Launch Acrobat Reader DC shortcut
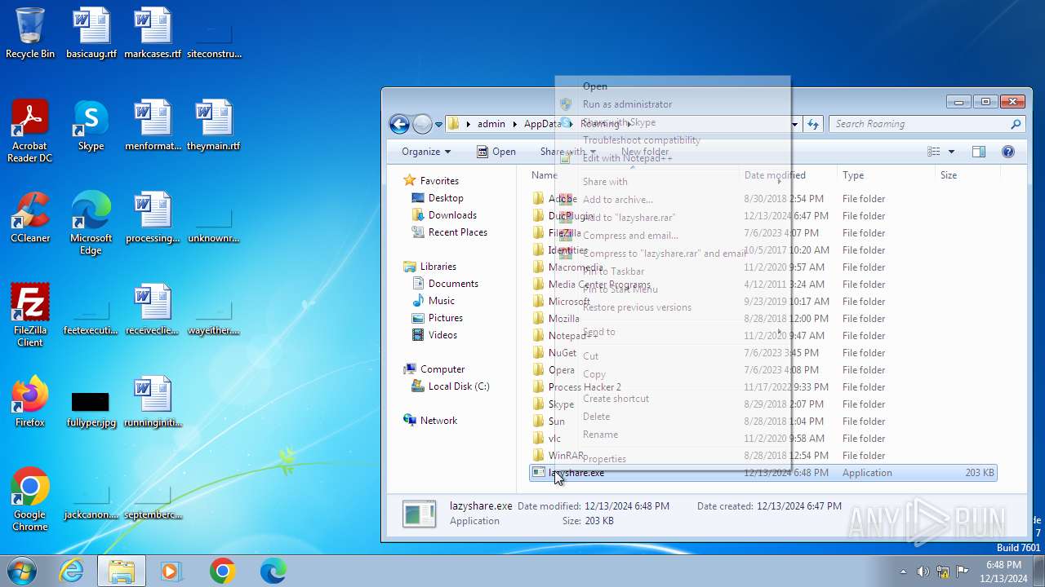Screen dimensions: 1045x587 [x=30, y=130]
